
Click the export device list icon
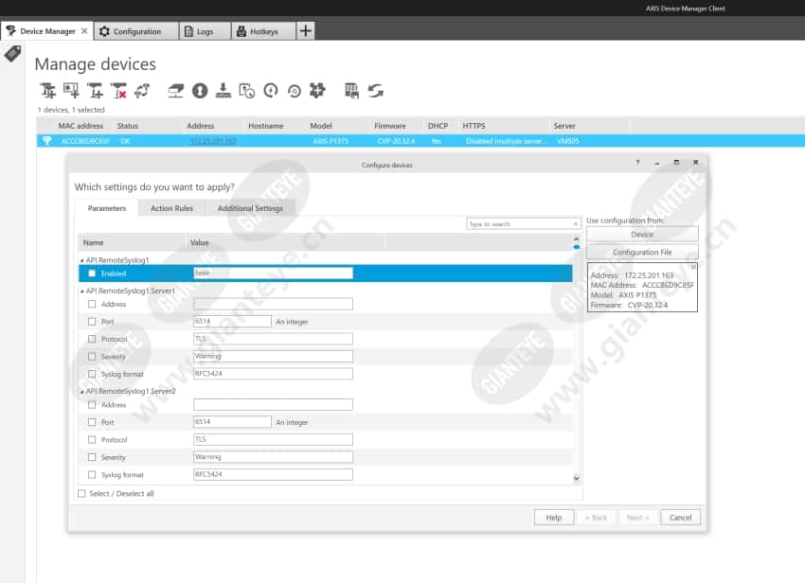point(351,91)
